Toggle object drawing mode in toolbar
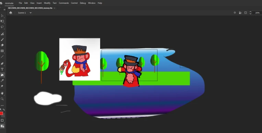This screenshot has height=133, width=262. [x=2, y=120]
